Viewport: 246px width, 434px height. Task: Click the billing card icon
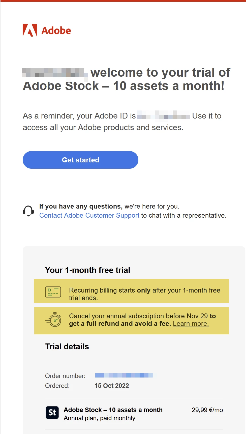pyautogui.click(x=53, y=292)
